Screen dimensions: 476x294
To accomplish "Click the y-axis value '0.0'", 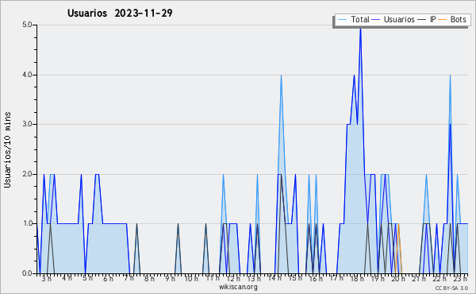I will click(x=27, y=273).
